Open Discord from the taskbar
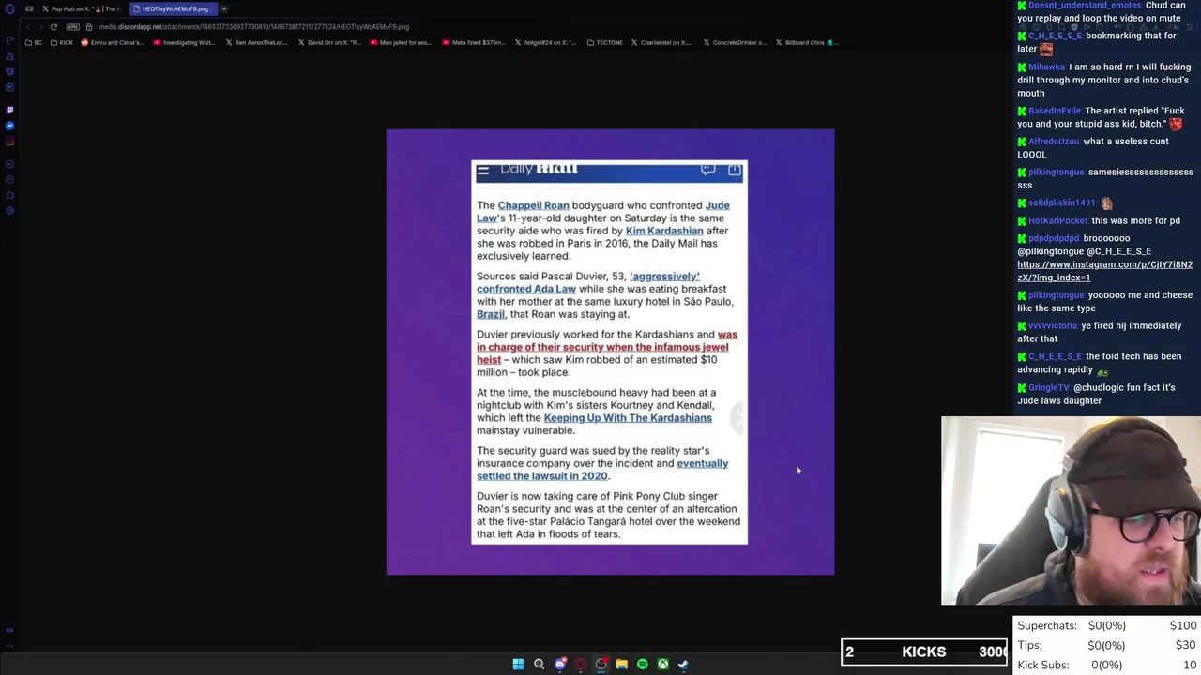This screenshot has height=675, width=1201. (x=560, y=664)
